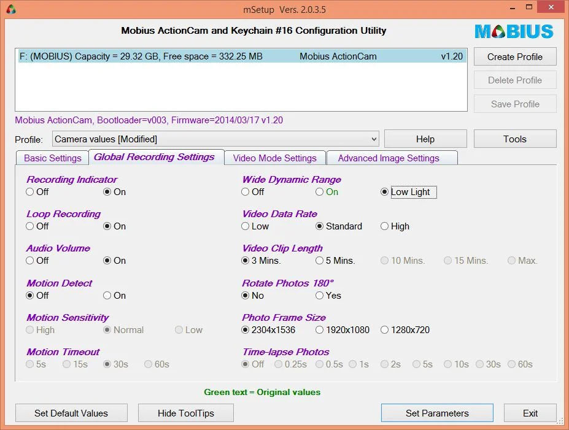Select 3 Mins. video clip length
Viewport: 569px width, 430px height.
tap(261, 261)
